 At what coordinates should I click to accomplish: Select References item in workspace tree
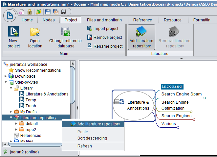point(31,135)
